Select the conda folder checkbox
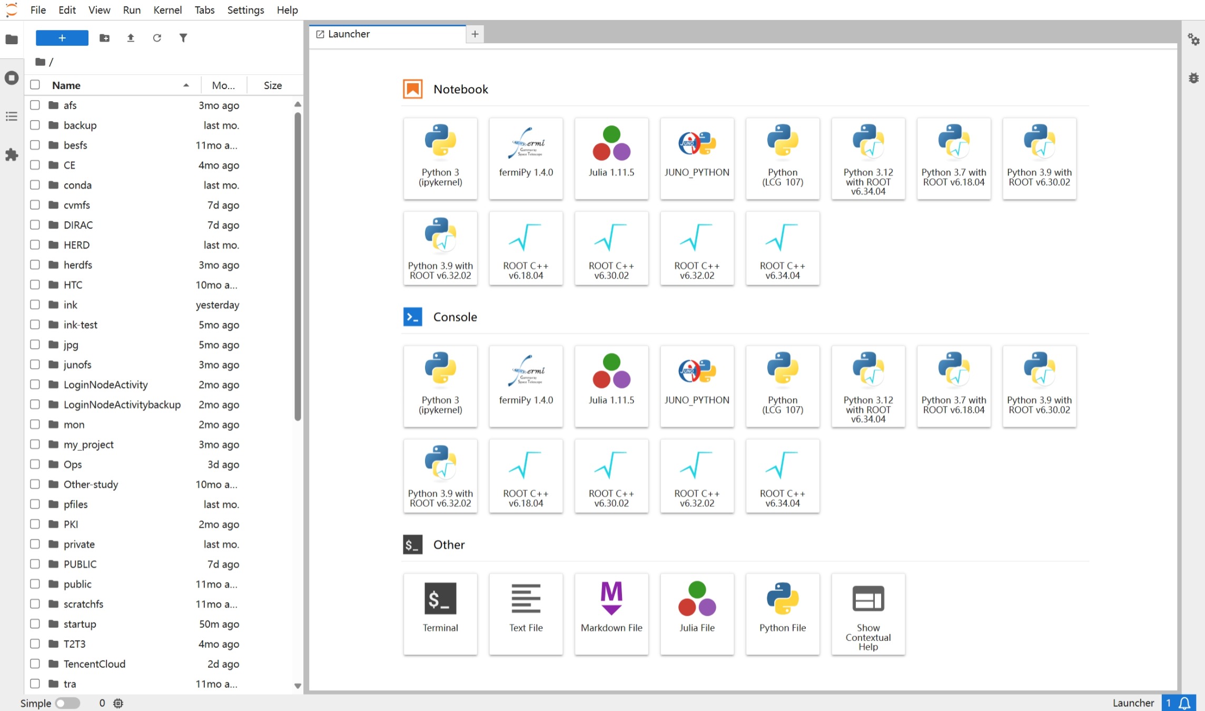The width and height of the screenshot is (1205, 711). (x=35, y=185)
